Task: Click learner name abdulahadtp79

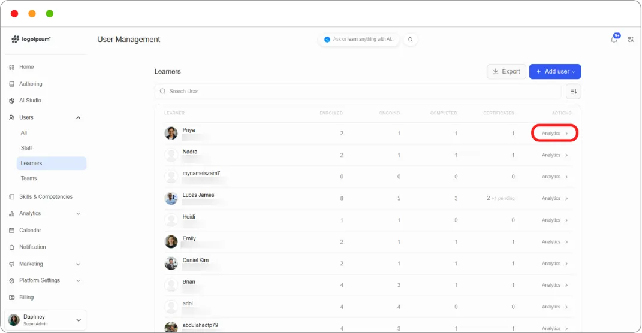Action: click(200, 325)
